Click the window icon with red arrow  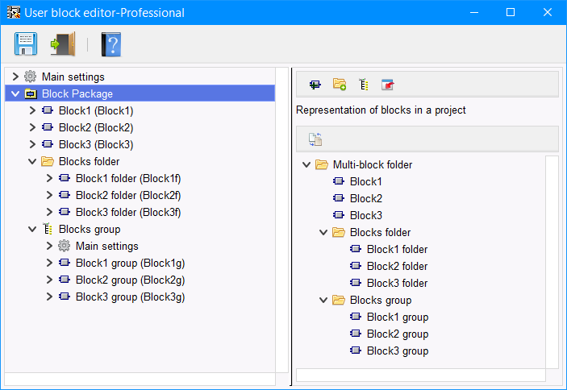click(388, 84)
